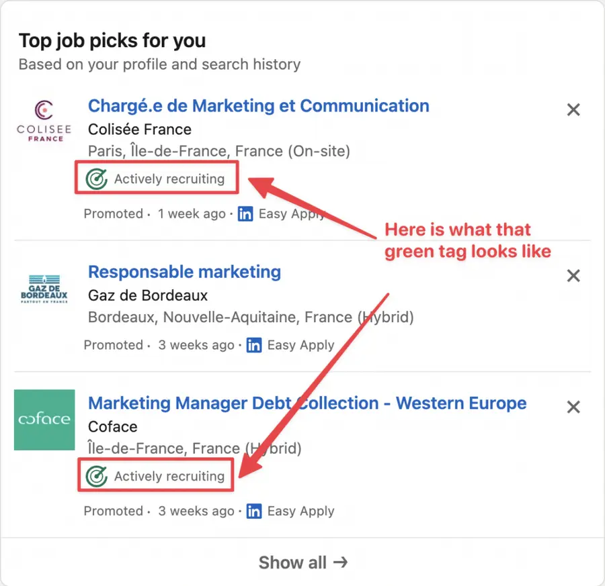Dismiss the Chargé.e de Marketing job posting
The image size is (605, 586).
[573, 109]
